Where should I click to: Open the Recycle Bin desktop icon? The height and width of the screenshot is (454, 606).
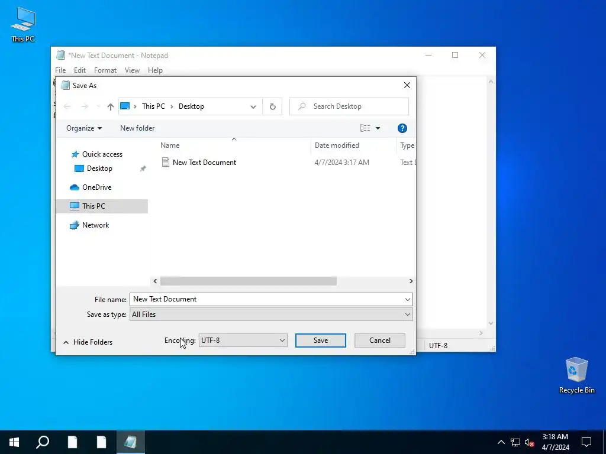click(x=576, y=375)
